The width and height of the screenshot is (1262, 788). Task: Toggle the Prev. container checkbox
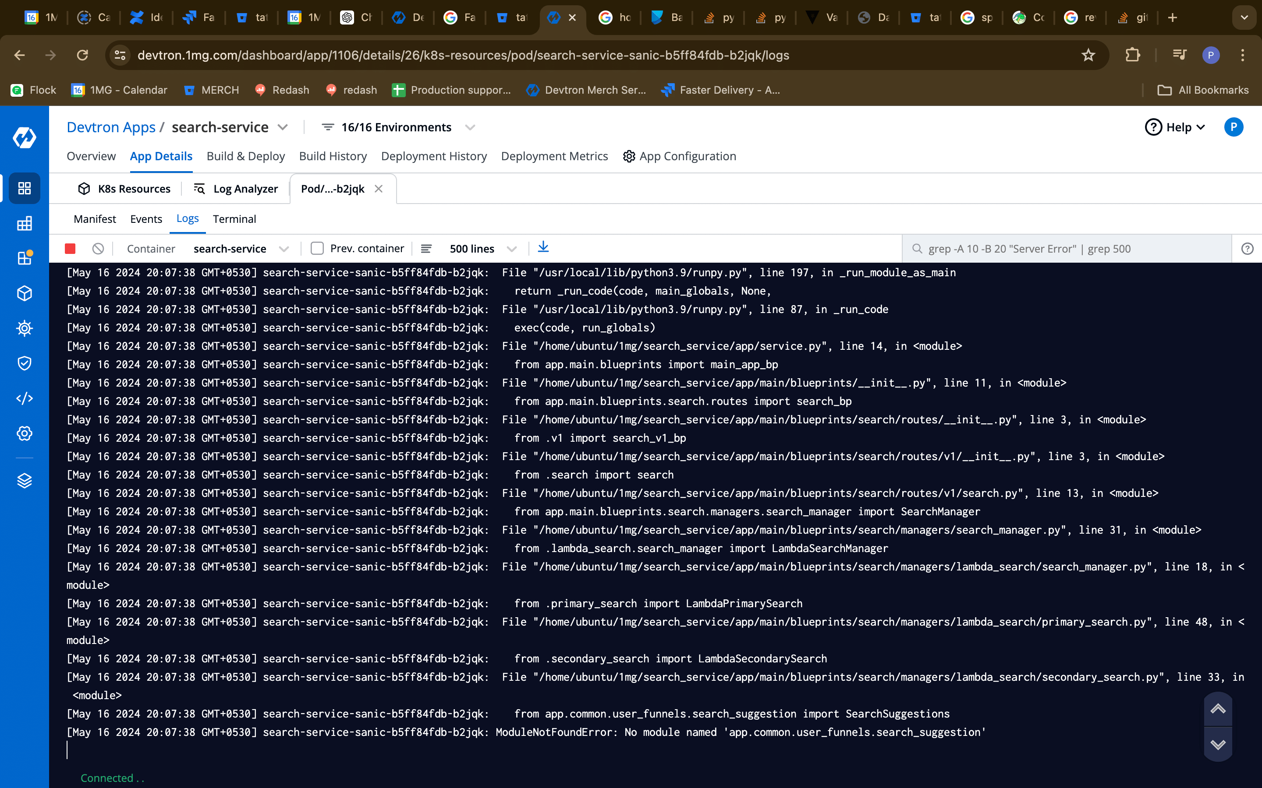[x=317, y=249]
